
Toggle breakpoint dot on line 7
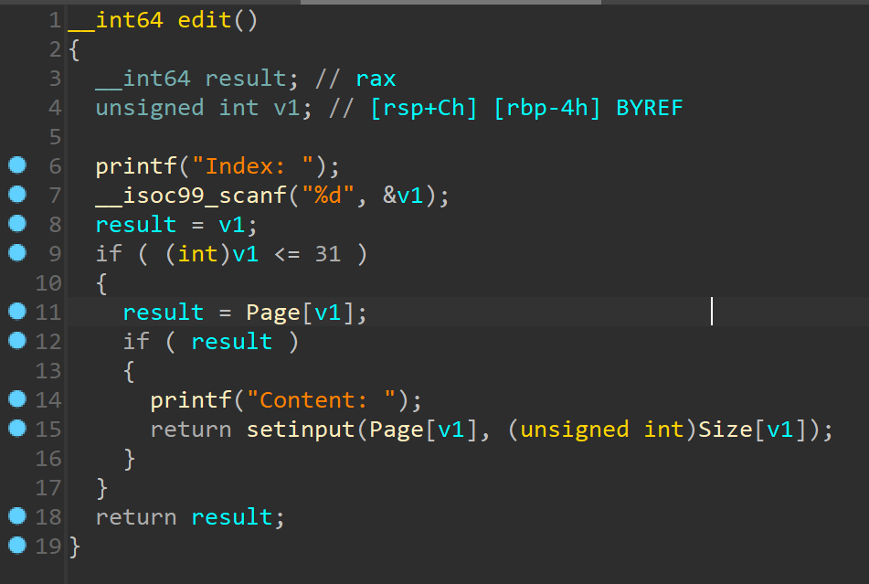pyautogui.click(x=17, y=195)
